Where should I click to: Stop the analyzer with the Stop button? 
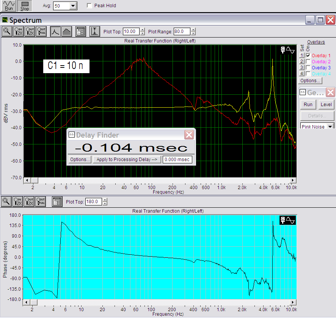point(25,6)
